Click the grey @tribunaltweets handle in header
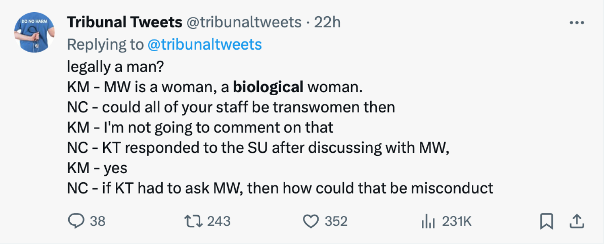This screenshot has width=614, height=244. (x=244, y=22)
